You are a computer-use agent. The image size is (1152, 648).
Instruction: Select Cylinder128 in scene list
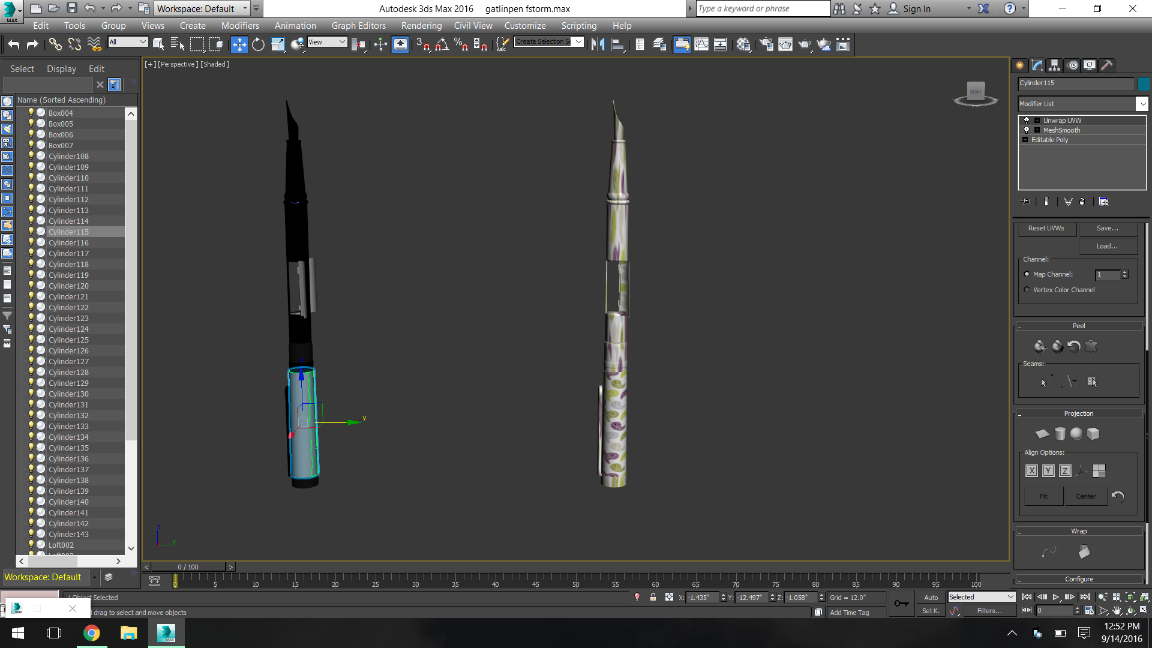(68, 372)
